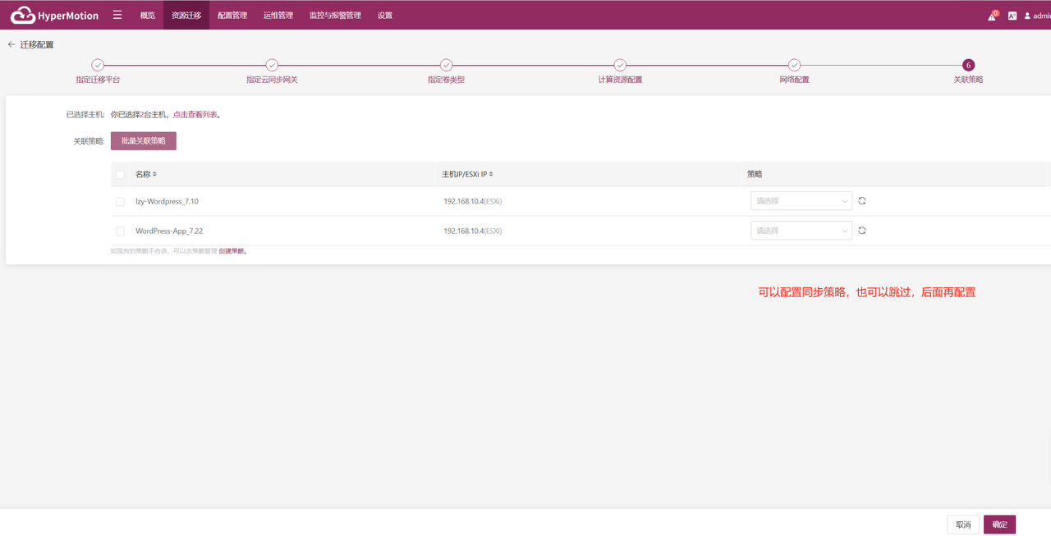Click step 4 计算资源配置 checkmark circle

620,65
